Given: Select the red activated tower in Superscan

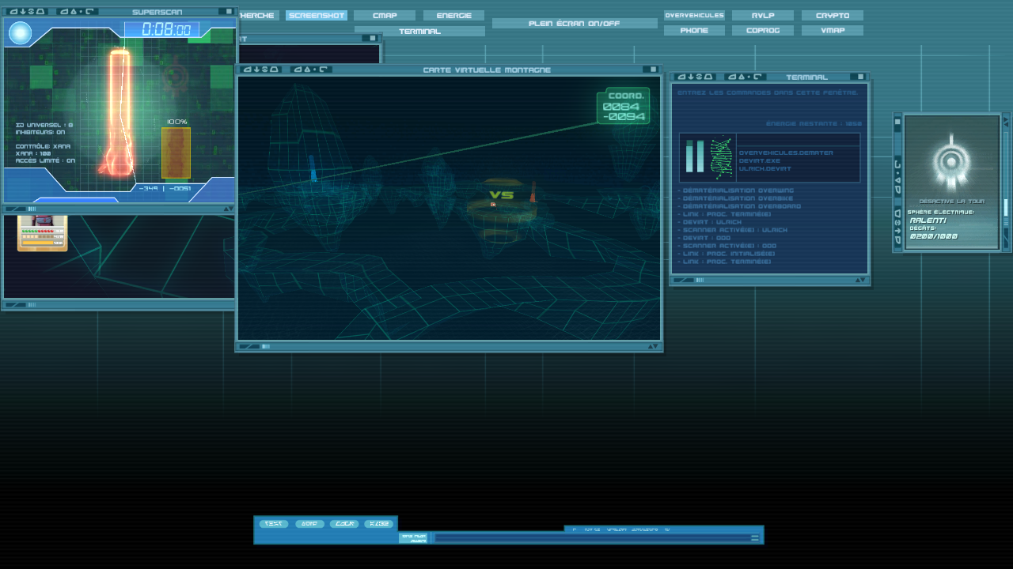Looking at the screenshot, I should pyautogui.click(x=118, y=111).
